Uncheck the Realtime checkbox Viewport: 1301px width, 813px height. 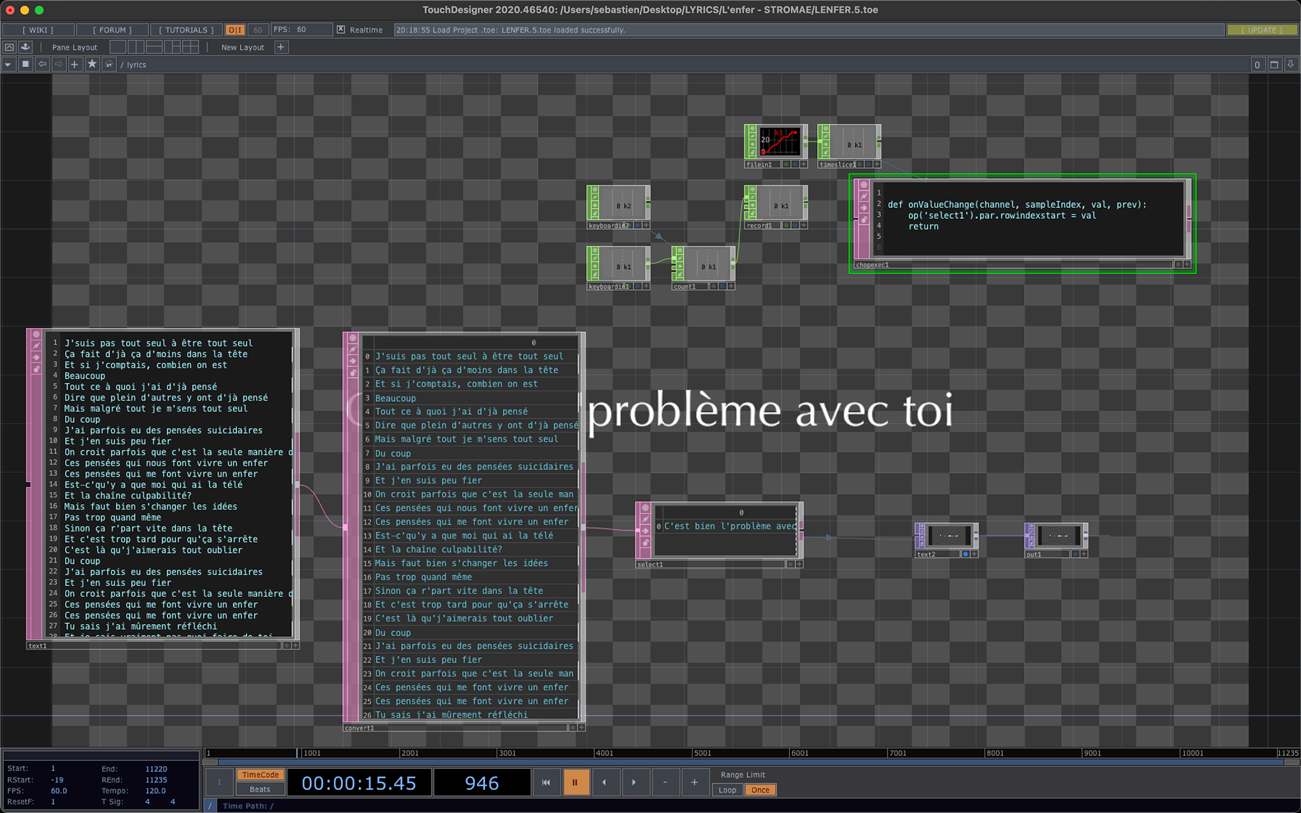coord(341,30)
